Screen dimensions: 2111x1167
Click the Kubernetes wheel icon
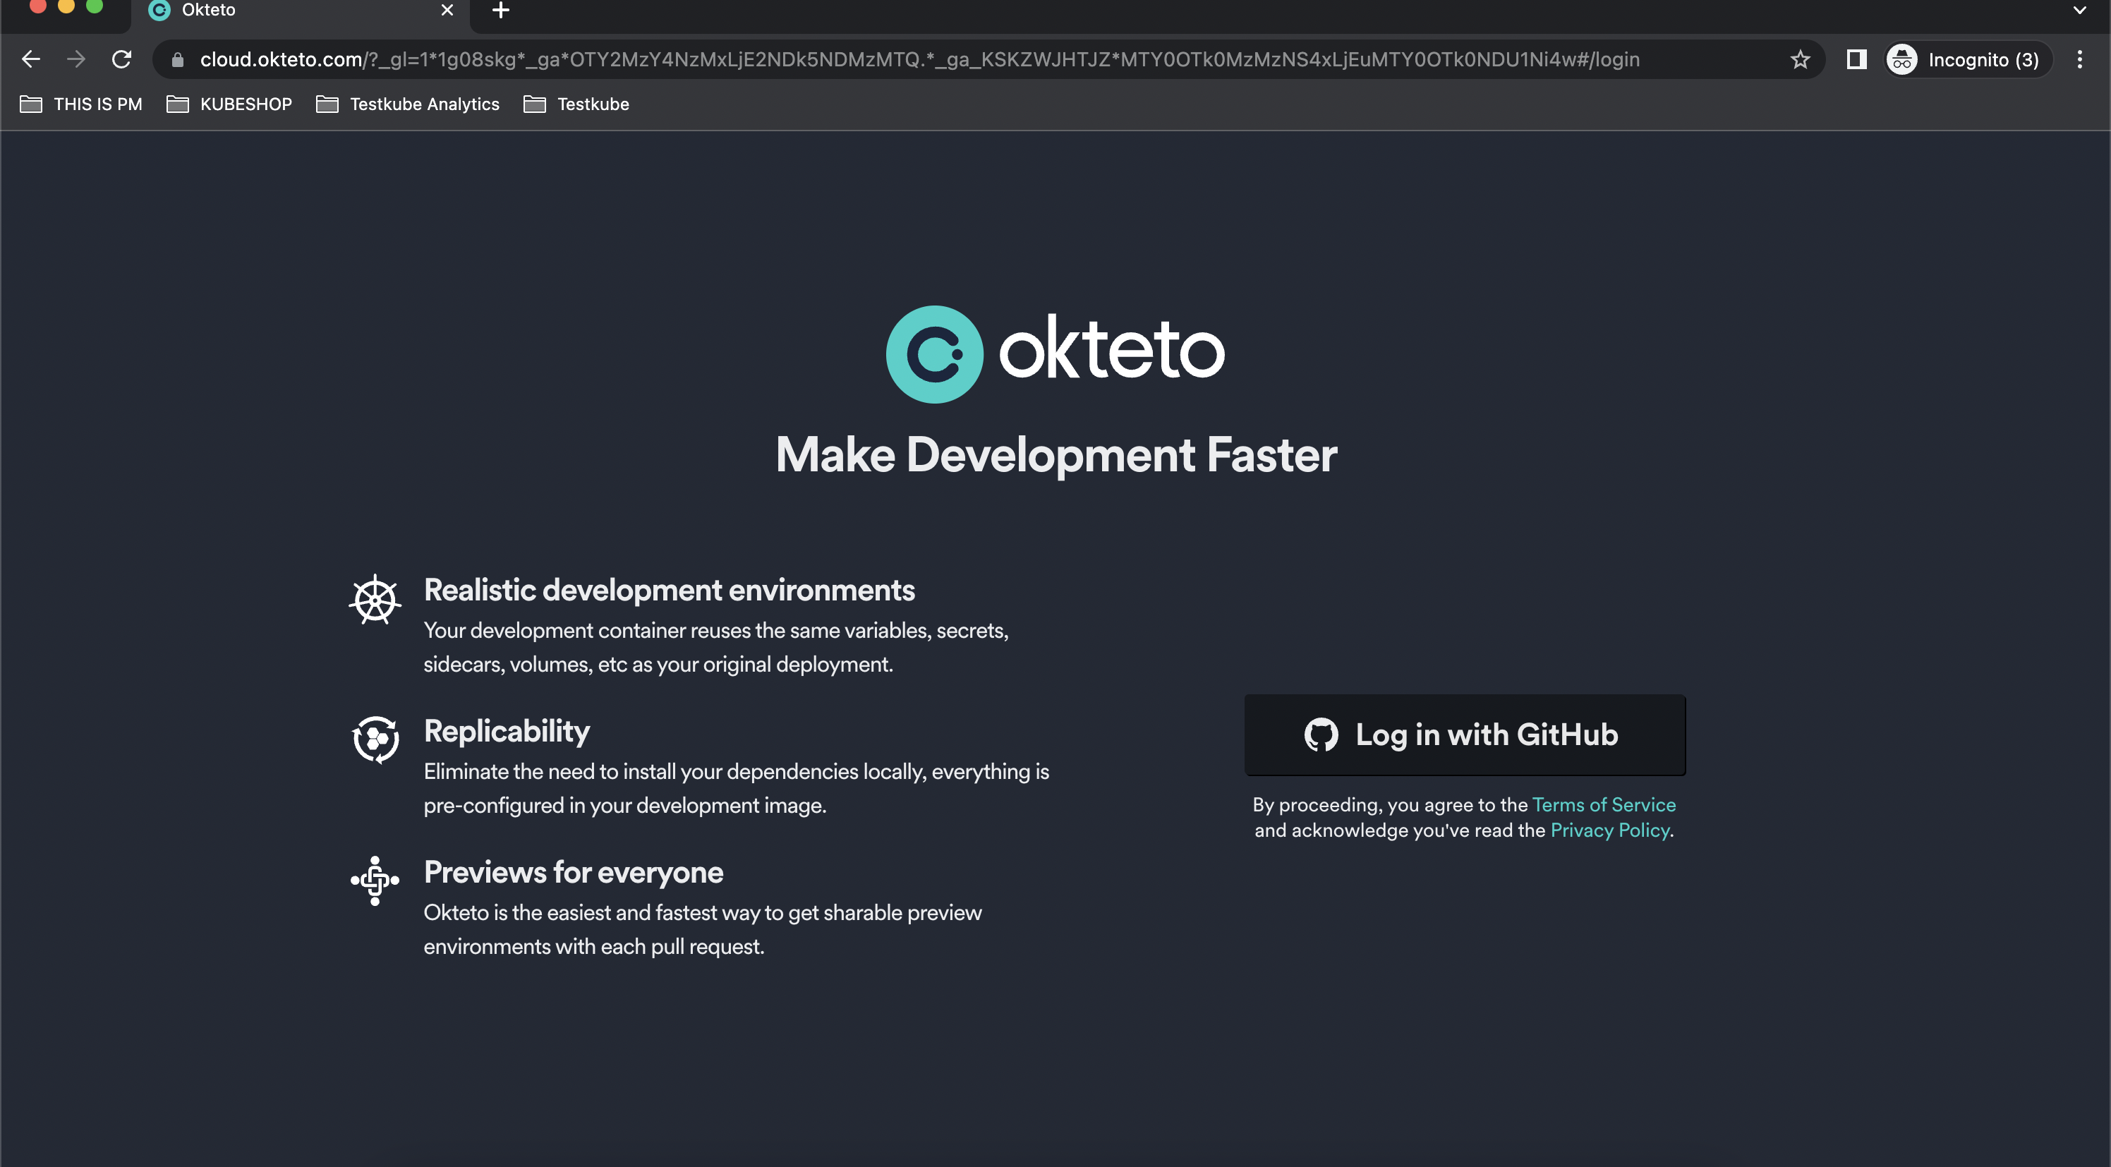click(375, 599)
